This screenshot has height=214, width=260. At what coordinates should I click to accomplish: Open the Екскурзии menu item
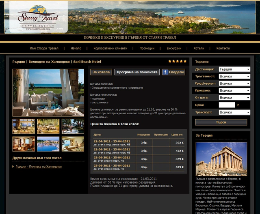(174, 48)
